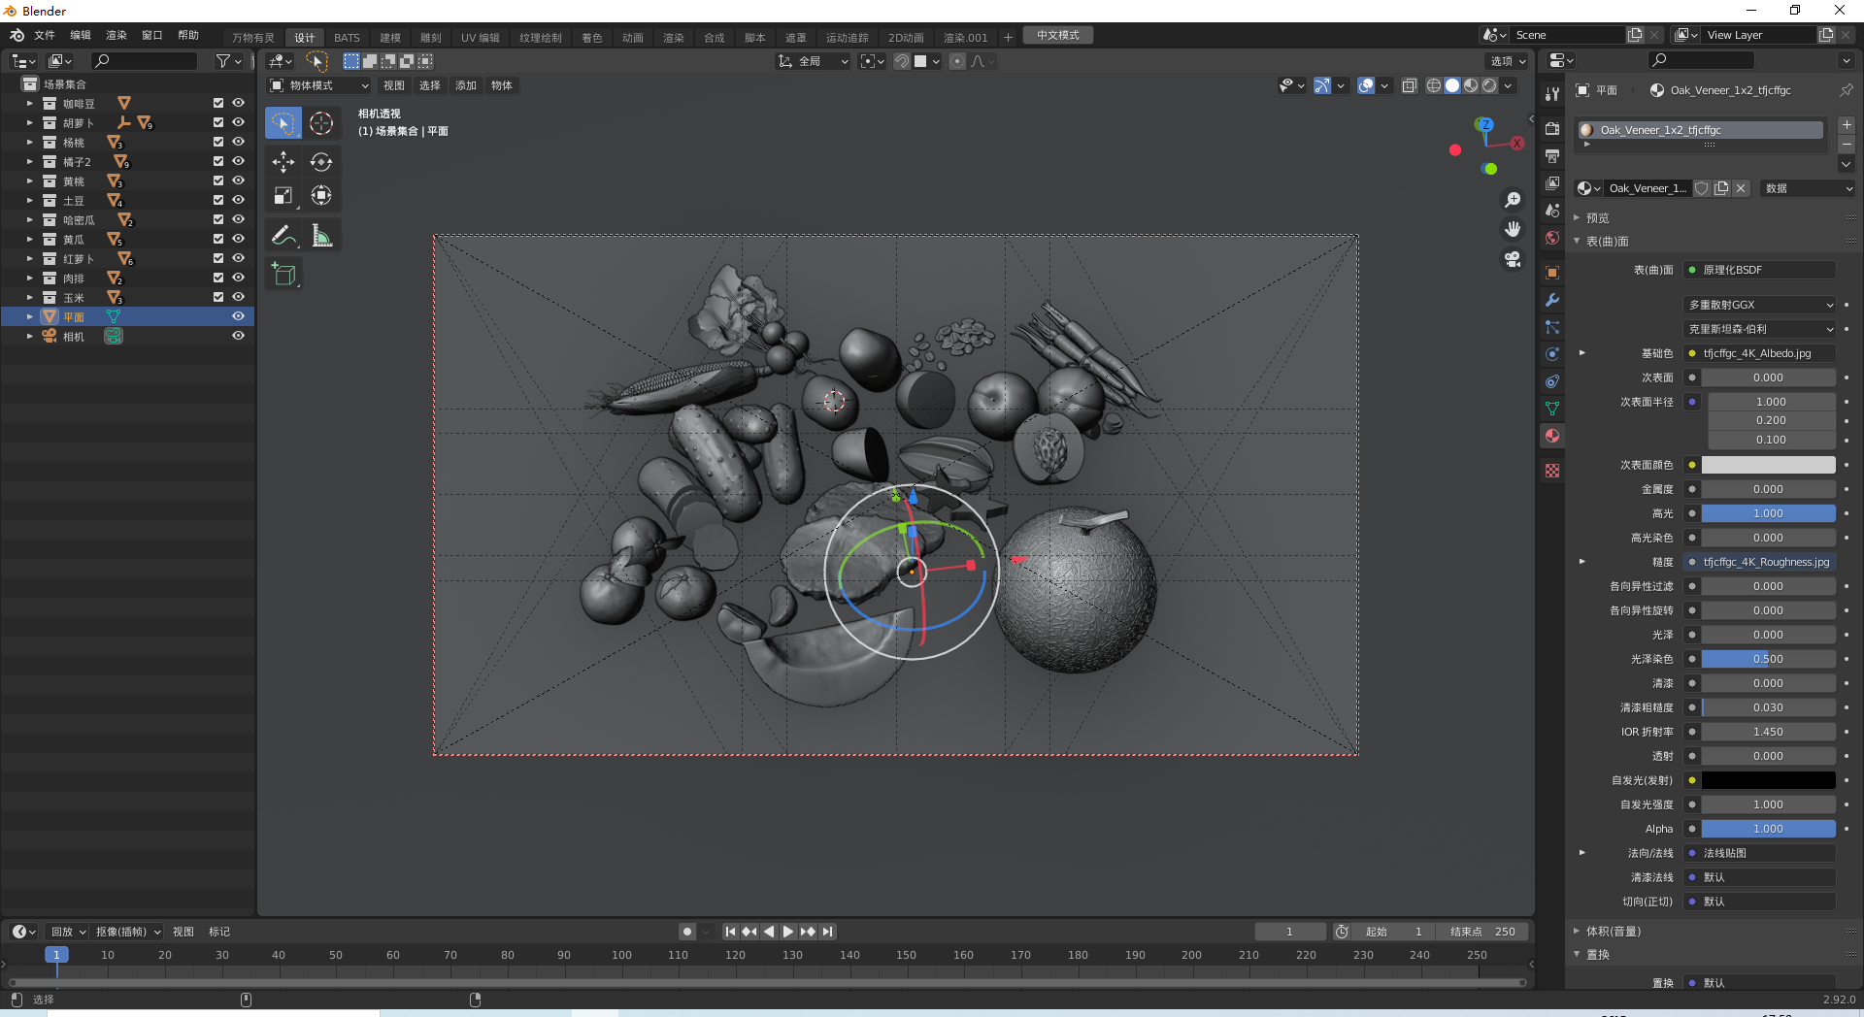This screenshot has height=1017, width=1864.
Task: Open the 多重散射GGX distribution dropdown
Action: tap(1759, 304)
